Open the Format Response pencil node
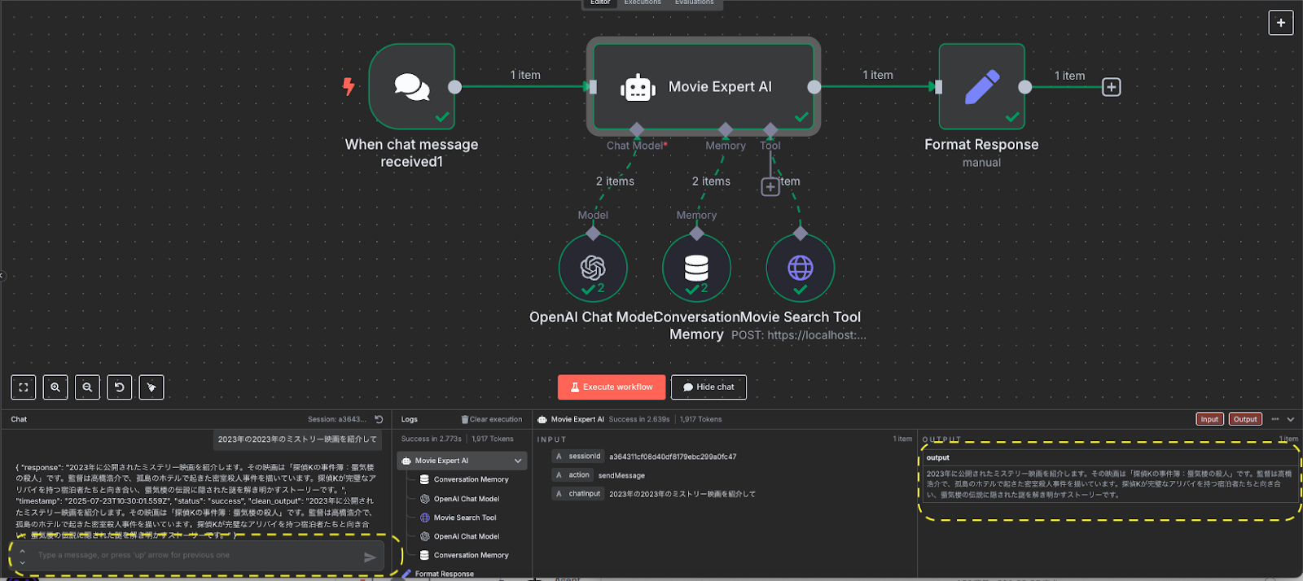Screen dimensions: 1303x581 981,86
